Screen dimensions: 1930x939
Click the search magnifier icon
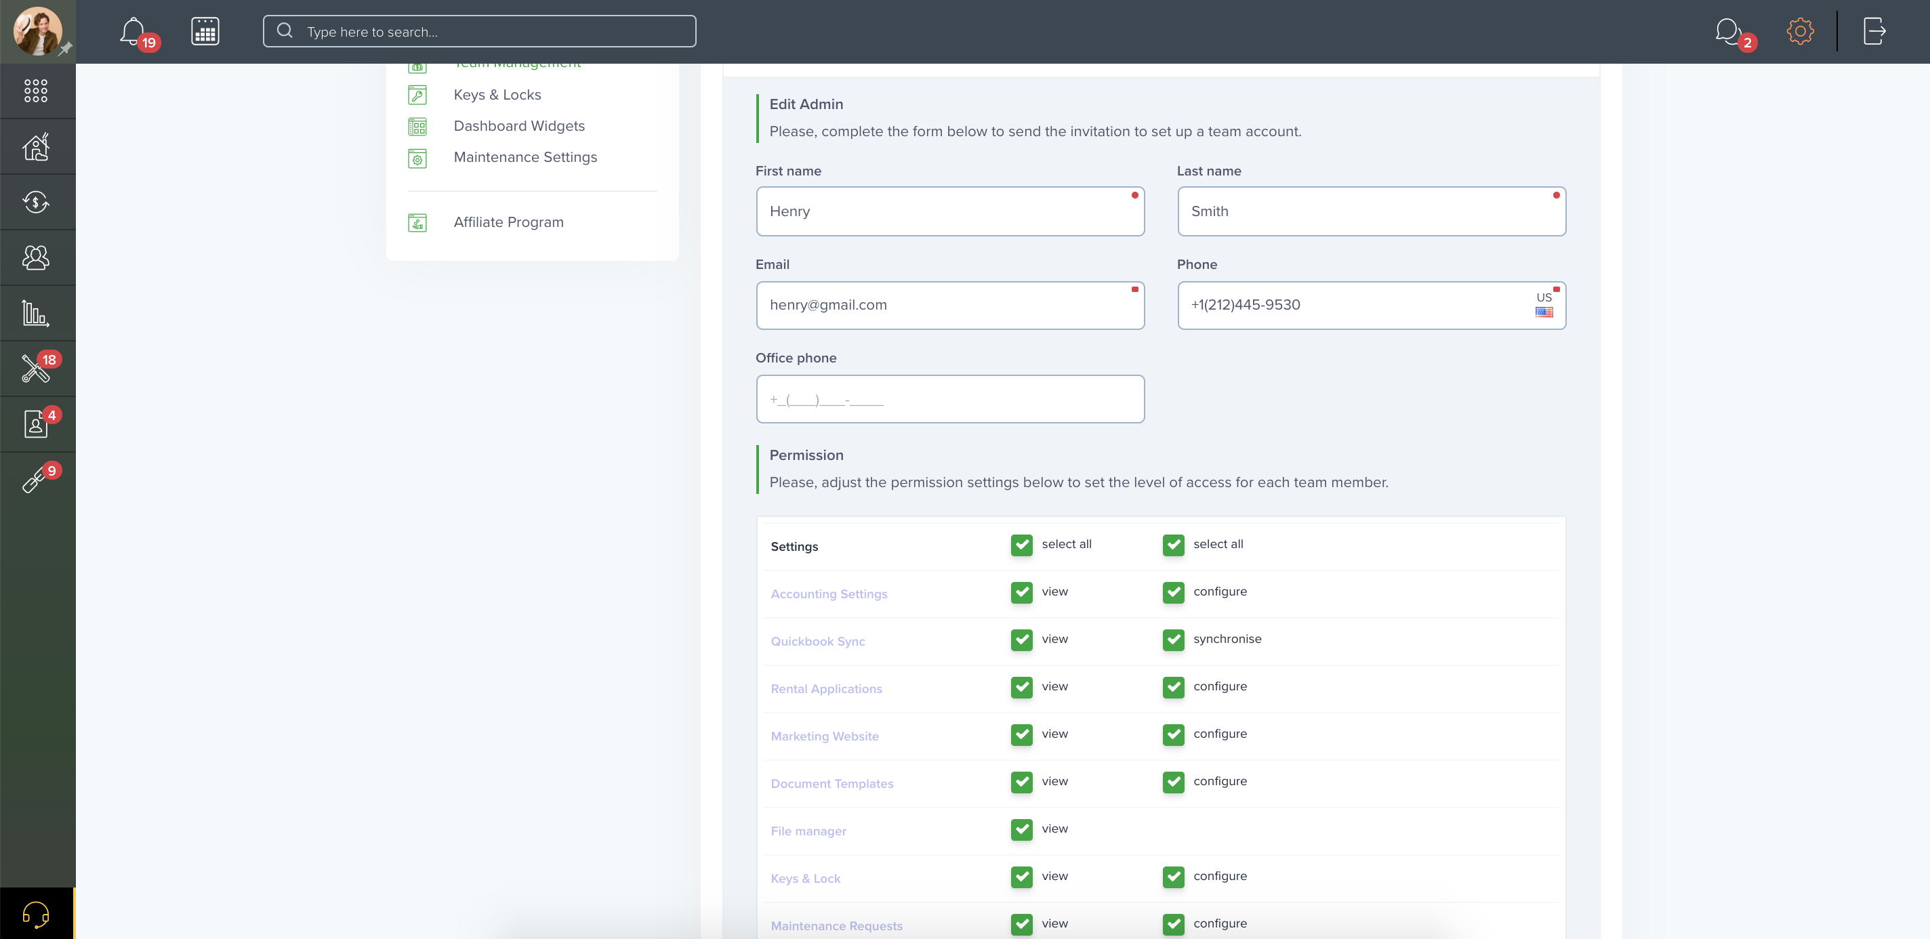pyautogui.click(x=285, y=30)
